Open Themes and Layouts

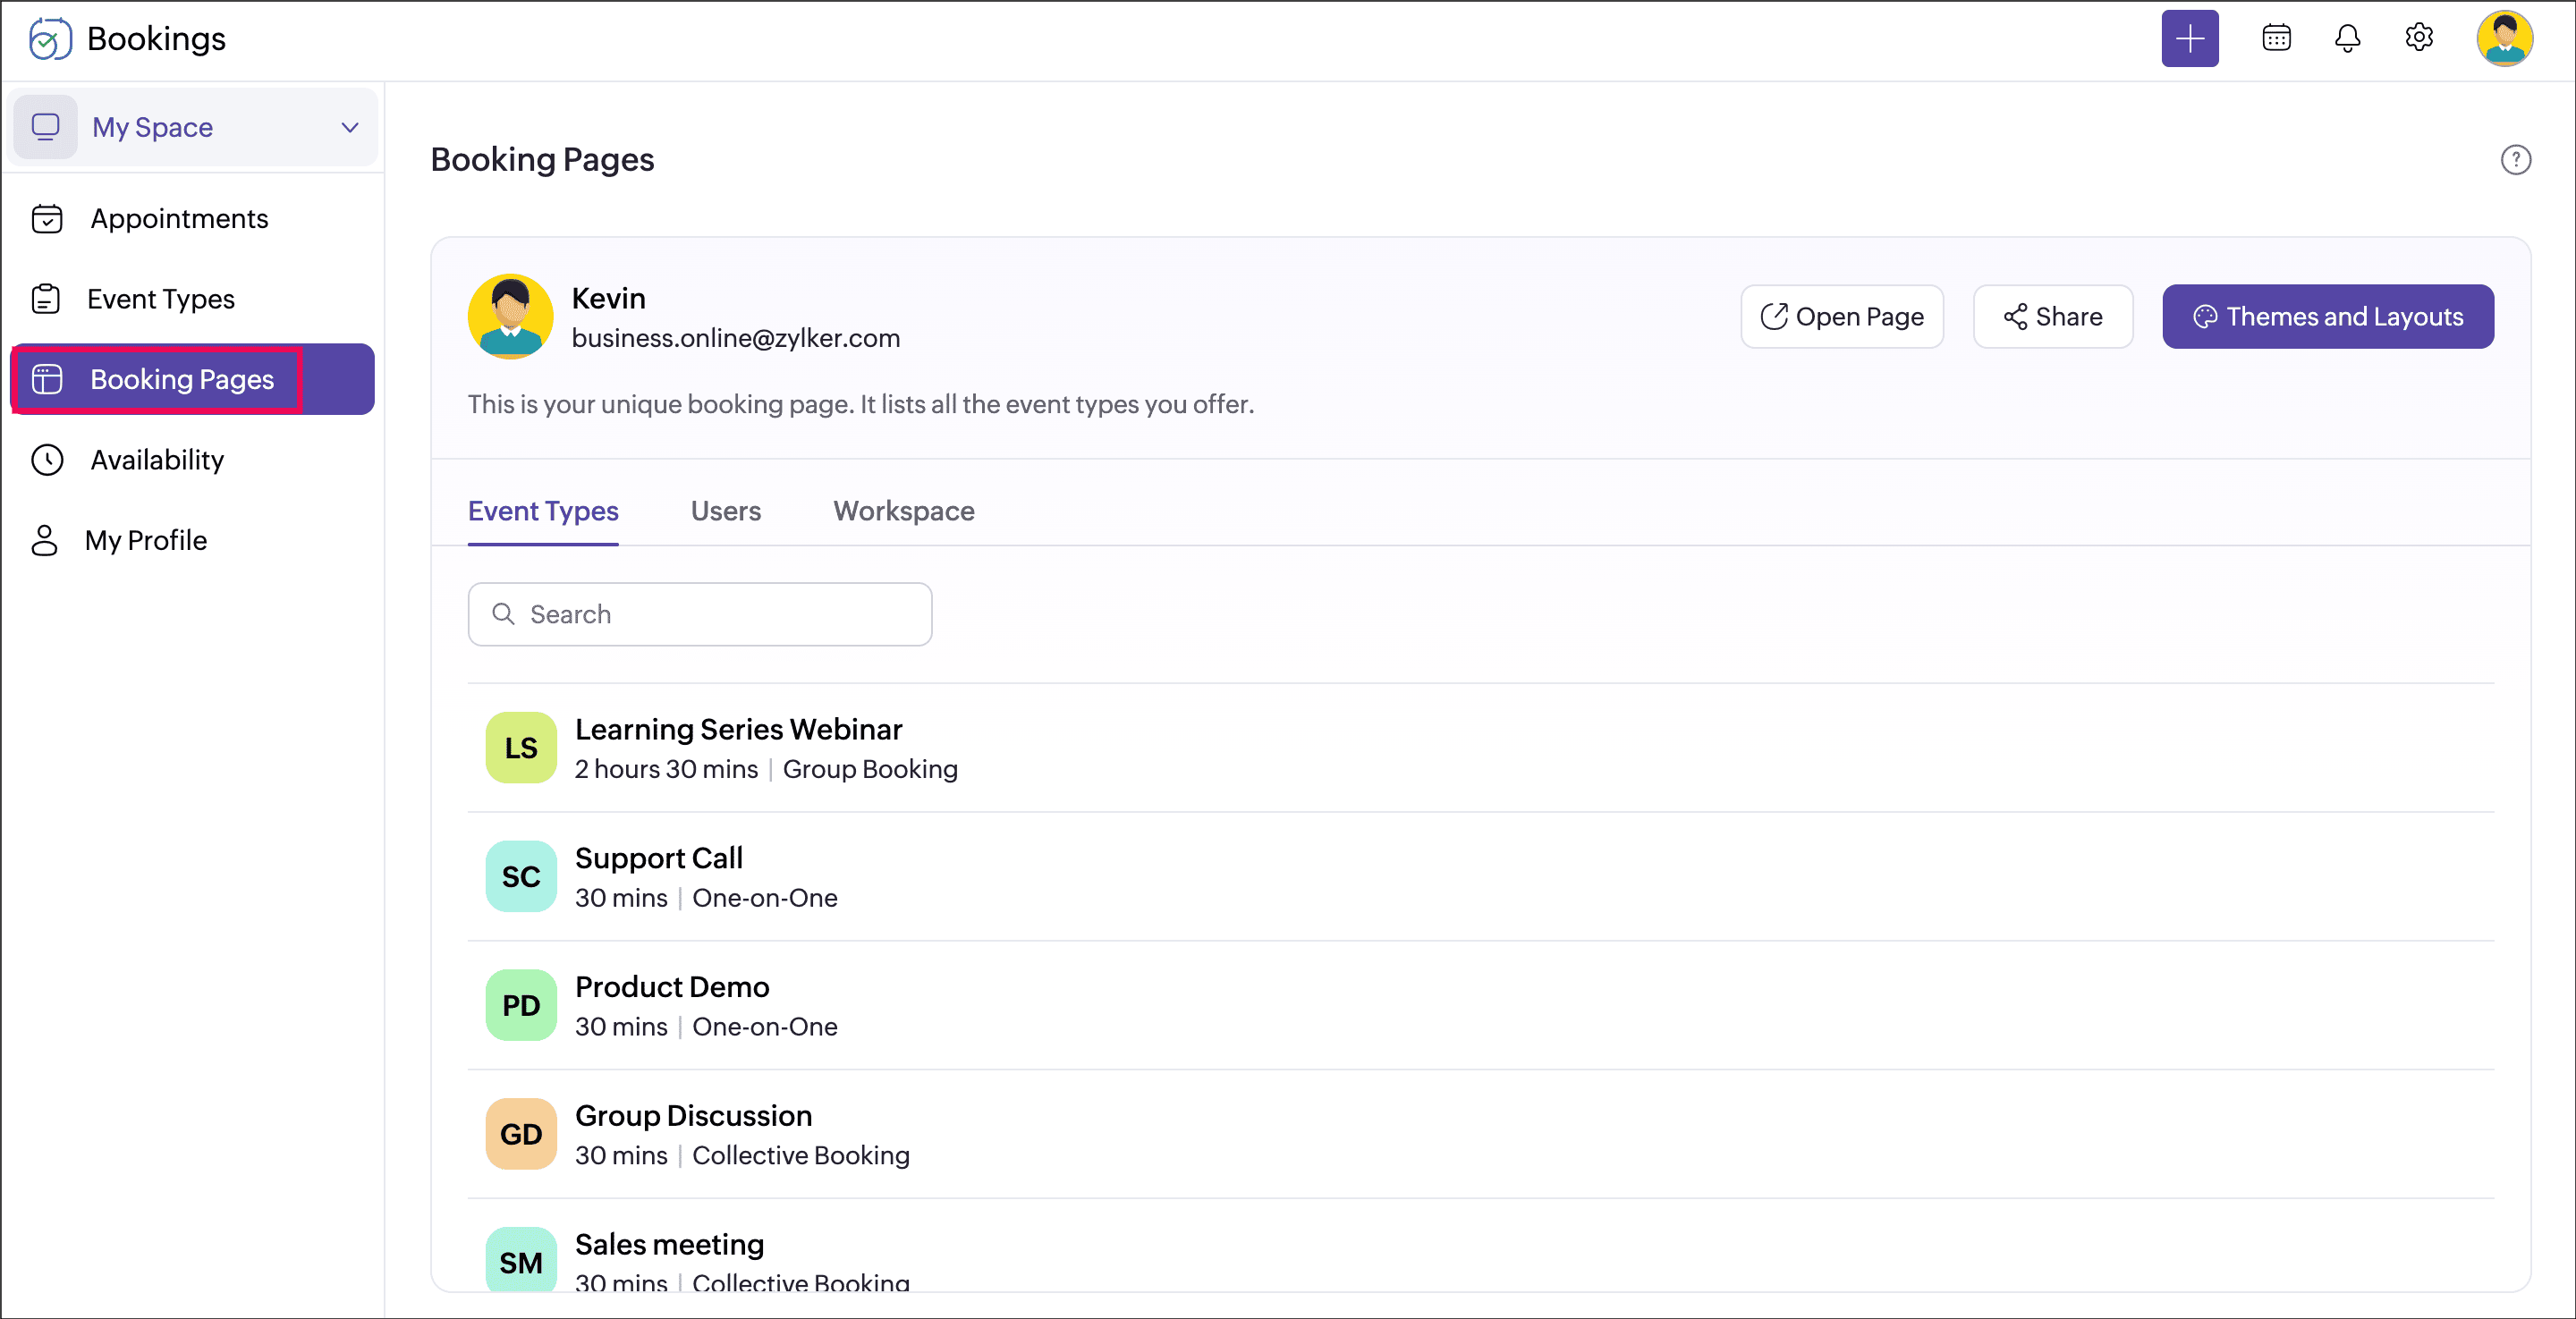click(x=2327, y=317)
